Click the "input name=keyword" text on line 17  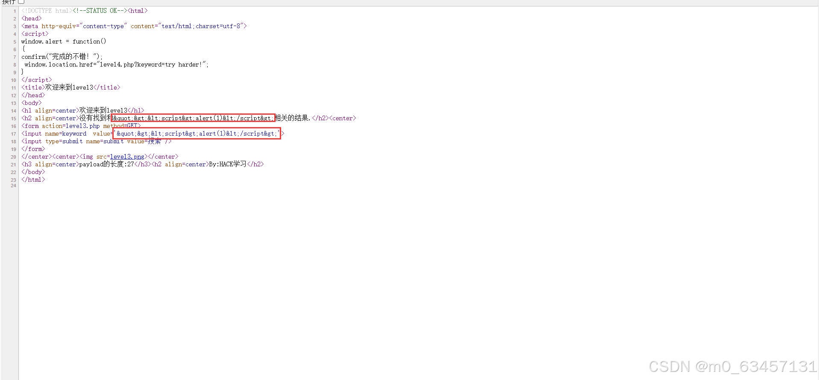(56, 133)
